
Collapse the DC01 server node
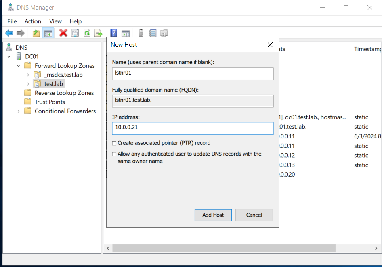9,57
